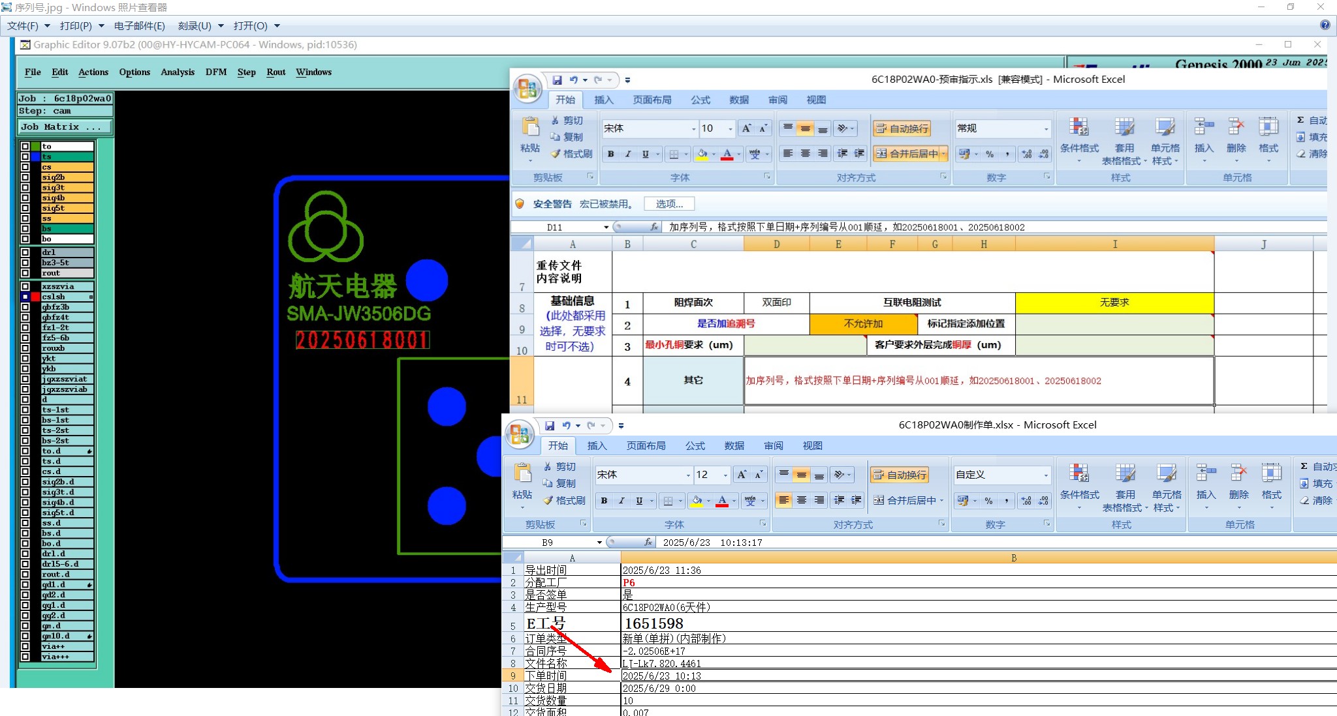The height and width of the screenshot is (716, 1337).
Task: Click the 选项... security warning button
Action: click(x=669, y=204)
